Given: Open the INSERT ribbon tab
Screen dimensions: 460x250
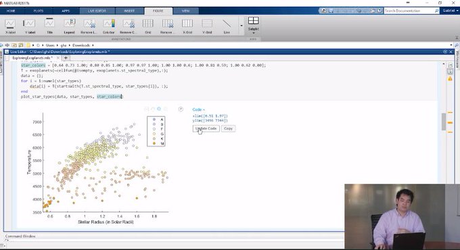Looking at the screenshot, I should point(129,11).
